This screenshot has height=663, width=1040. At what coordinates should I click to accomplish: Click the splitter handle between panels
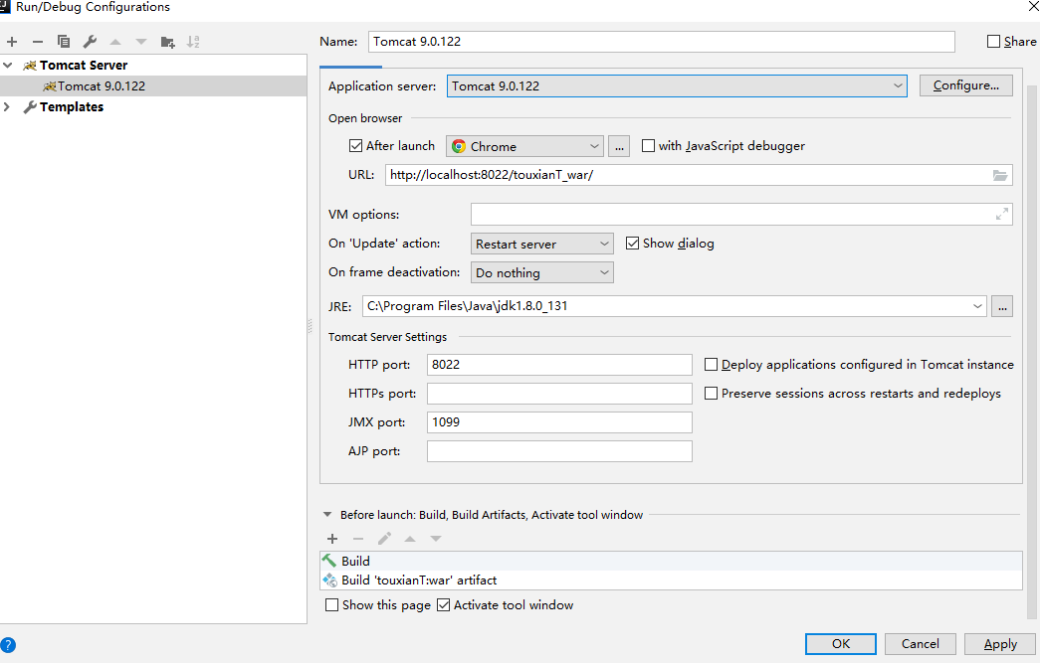(310, 326)
